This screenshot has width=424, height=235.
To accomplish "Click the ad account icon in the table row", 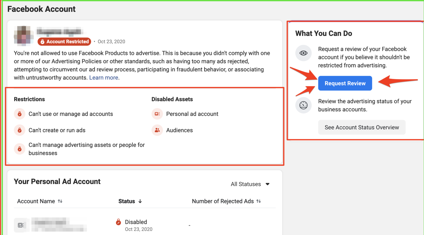I will click(x=22, y=225).
